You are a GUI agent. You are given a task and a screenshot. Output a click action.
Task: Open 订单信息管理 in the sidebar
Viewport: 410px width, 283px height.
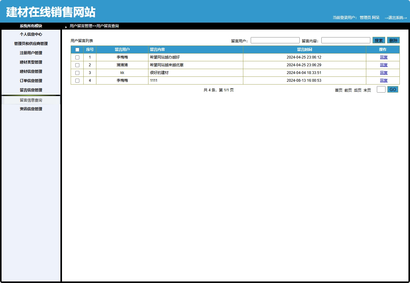(x=31, y=81)
